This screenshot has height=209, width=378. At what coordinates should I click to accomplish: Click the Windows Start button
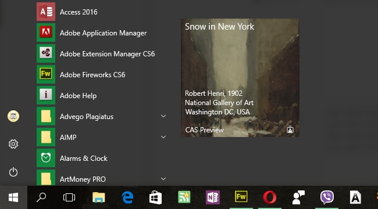[x=13, y=197]
